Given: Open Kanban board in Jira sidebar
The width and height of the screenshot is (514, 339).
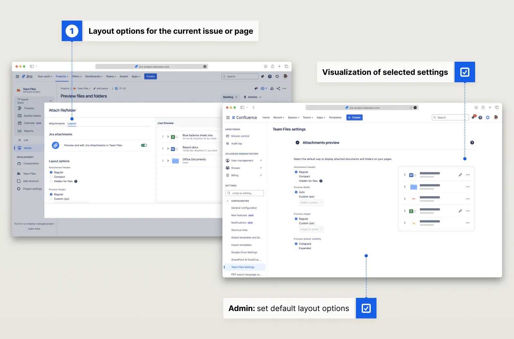Looking at the screenshot, I should tap(32, 116).
